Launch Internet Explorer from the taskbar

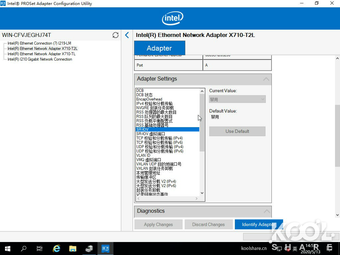tap(56, 248)
